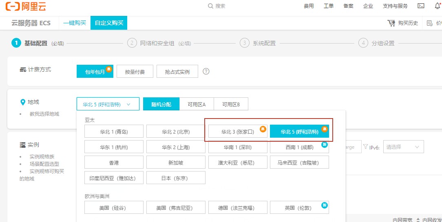Select 新加坡 region option

[176, 163]
